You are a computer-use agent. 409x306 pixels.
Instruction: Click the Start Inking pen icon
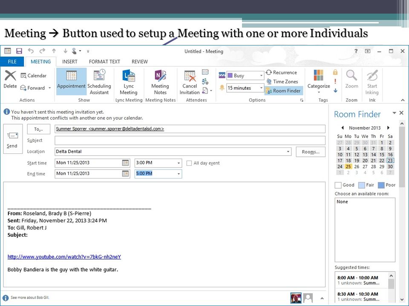pos(372,76)
